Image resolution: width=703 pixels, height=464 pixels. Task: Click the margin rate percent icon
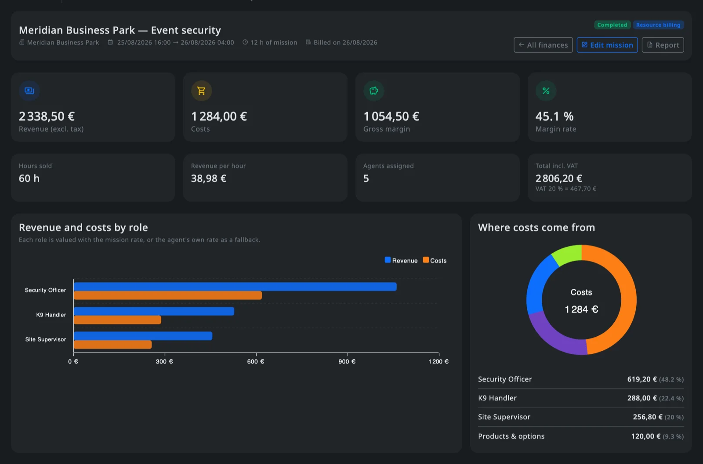point(546,91)
